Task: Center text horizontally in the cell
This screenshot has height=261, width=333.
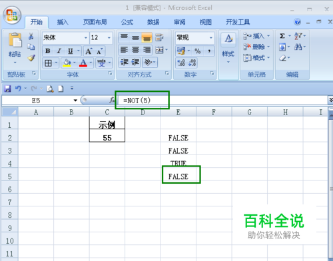Action: click(x=135, y=50)
